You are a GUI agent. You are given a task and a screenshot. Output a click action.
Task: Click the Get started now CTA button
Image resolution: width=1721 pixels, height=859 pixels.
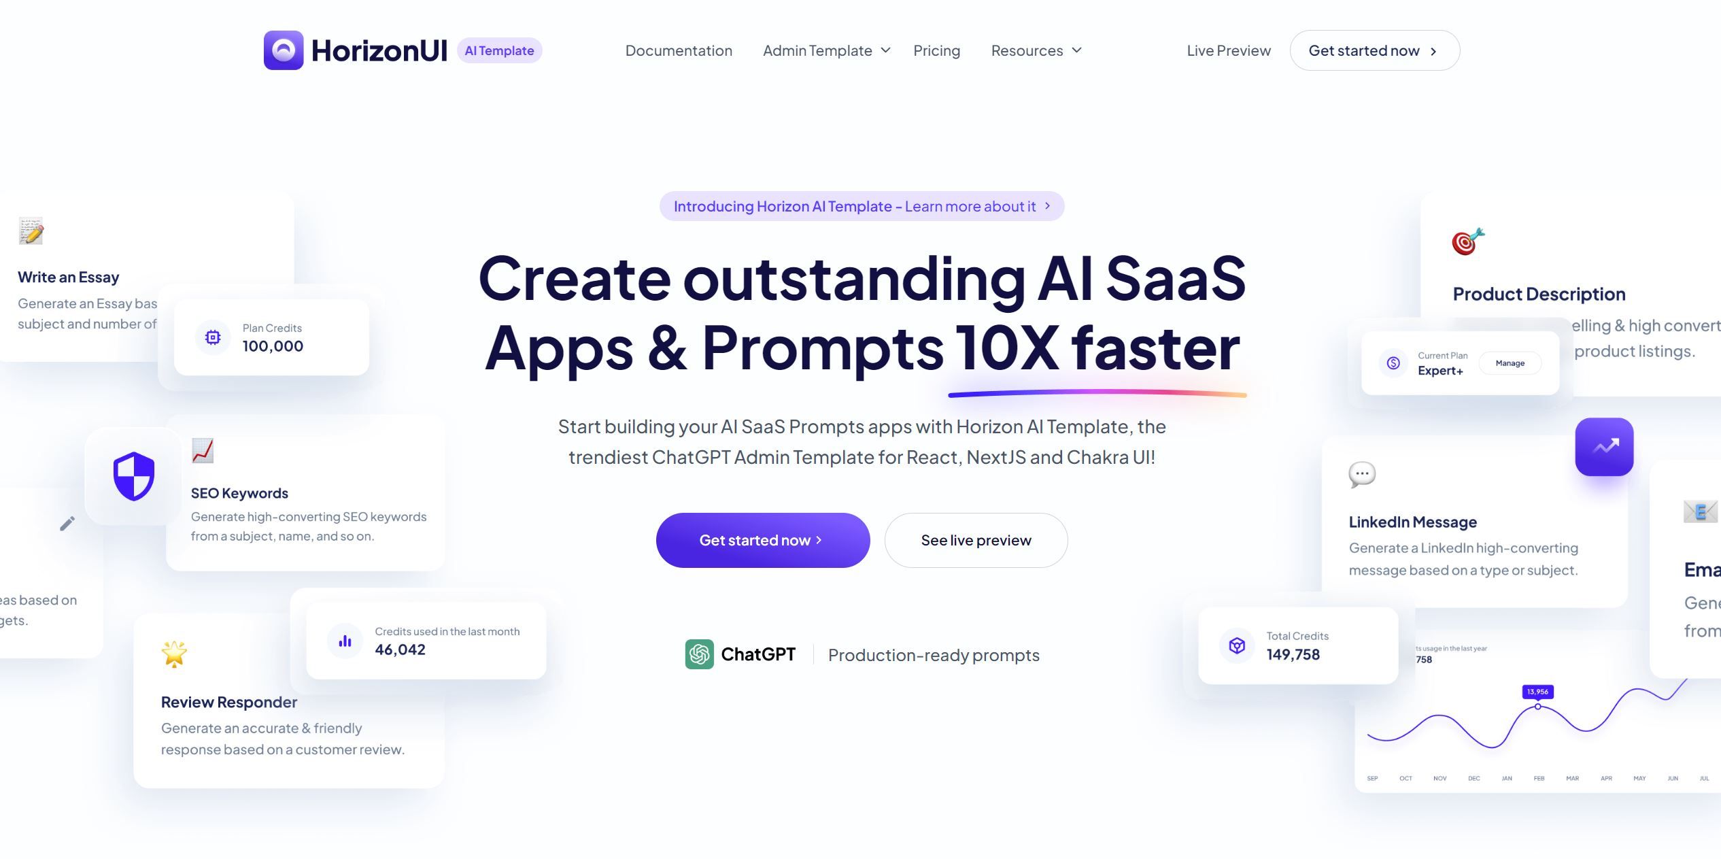(762, 539)
